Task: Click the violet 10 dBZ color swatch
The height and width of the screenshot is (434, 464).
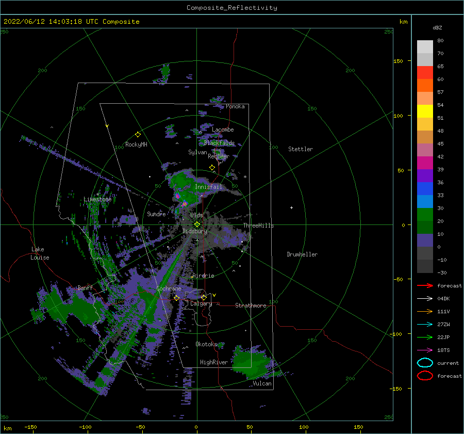Action: click(425, 240)
